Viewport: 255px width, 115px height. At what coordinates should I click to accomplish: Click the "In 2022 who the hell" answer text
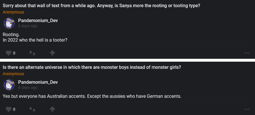point(35,40)
